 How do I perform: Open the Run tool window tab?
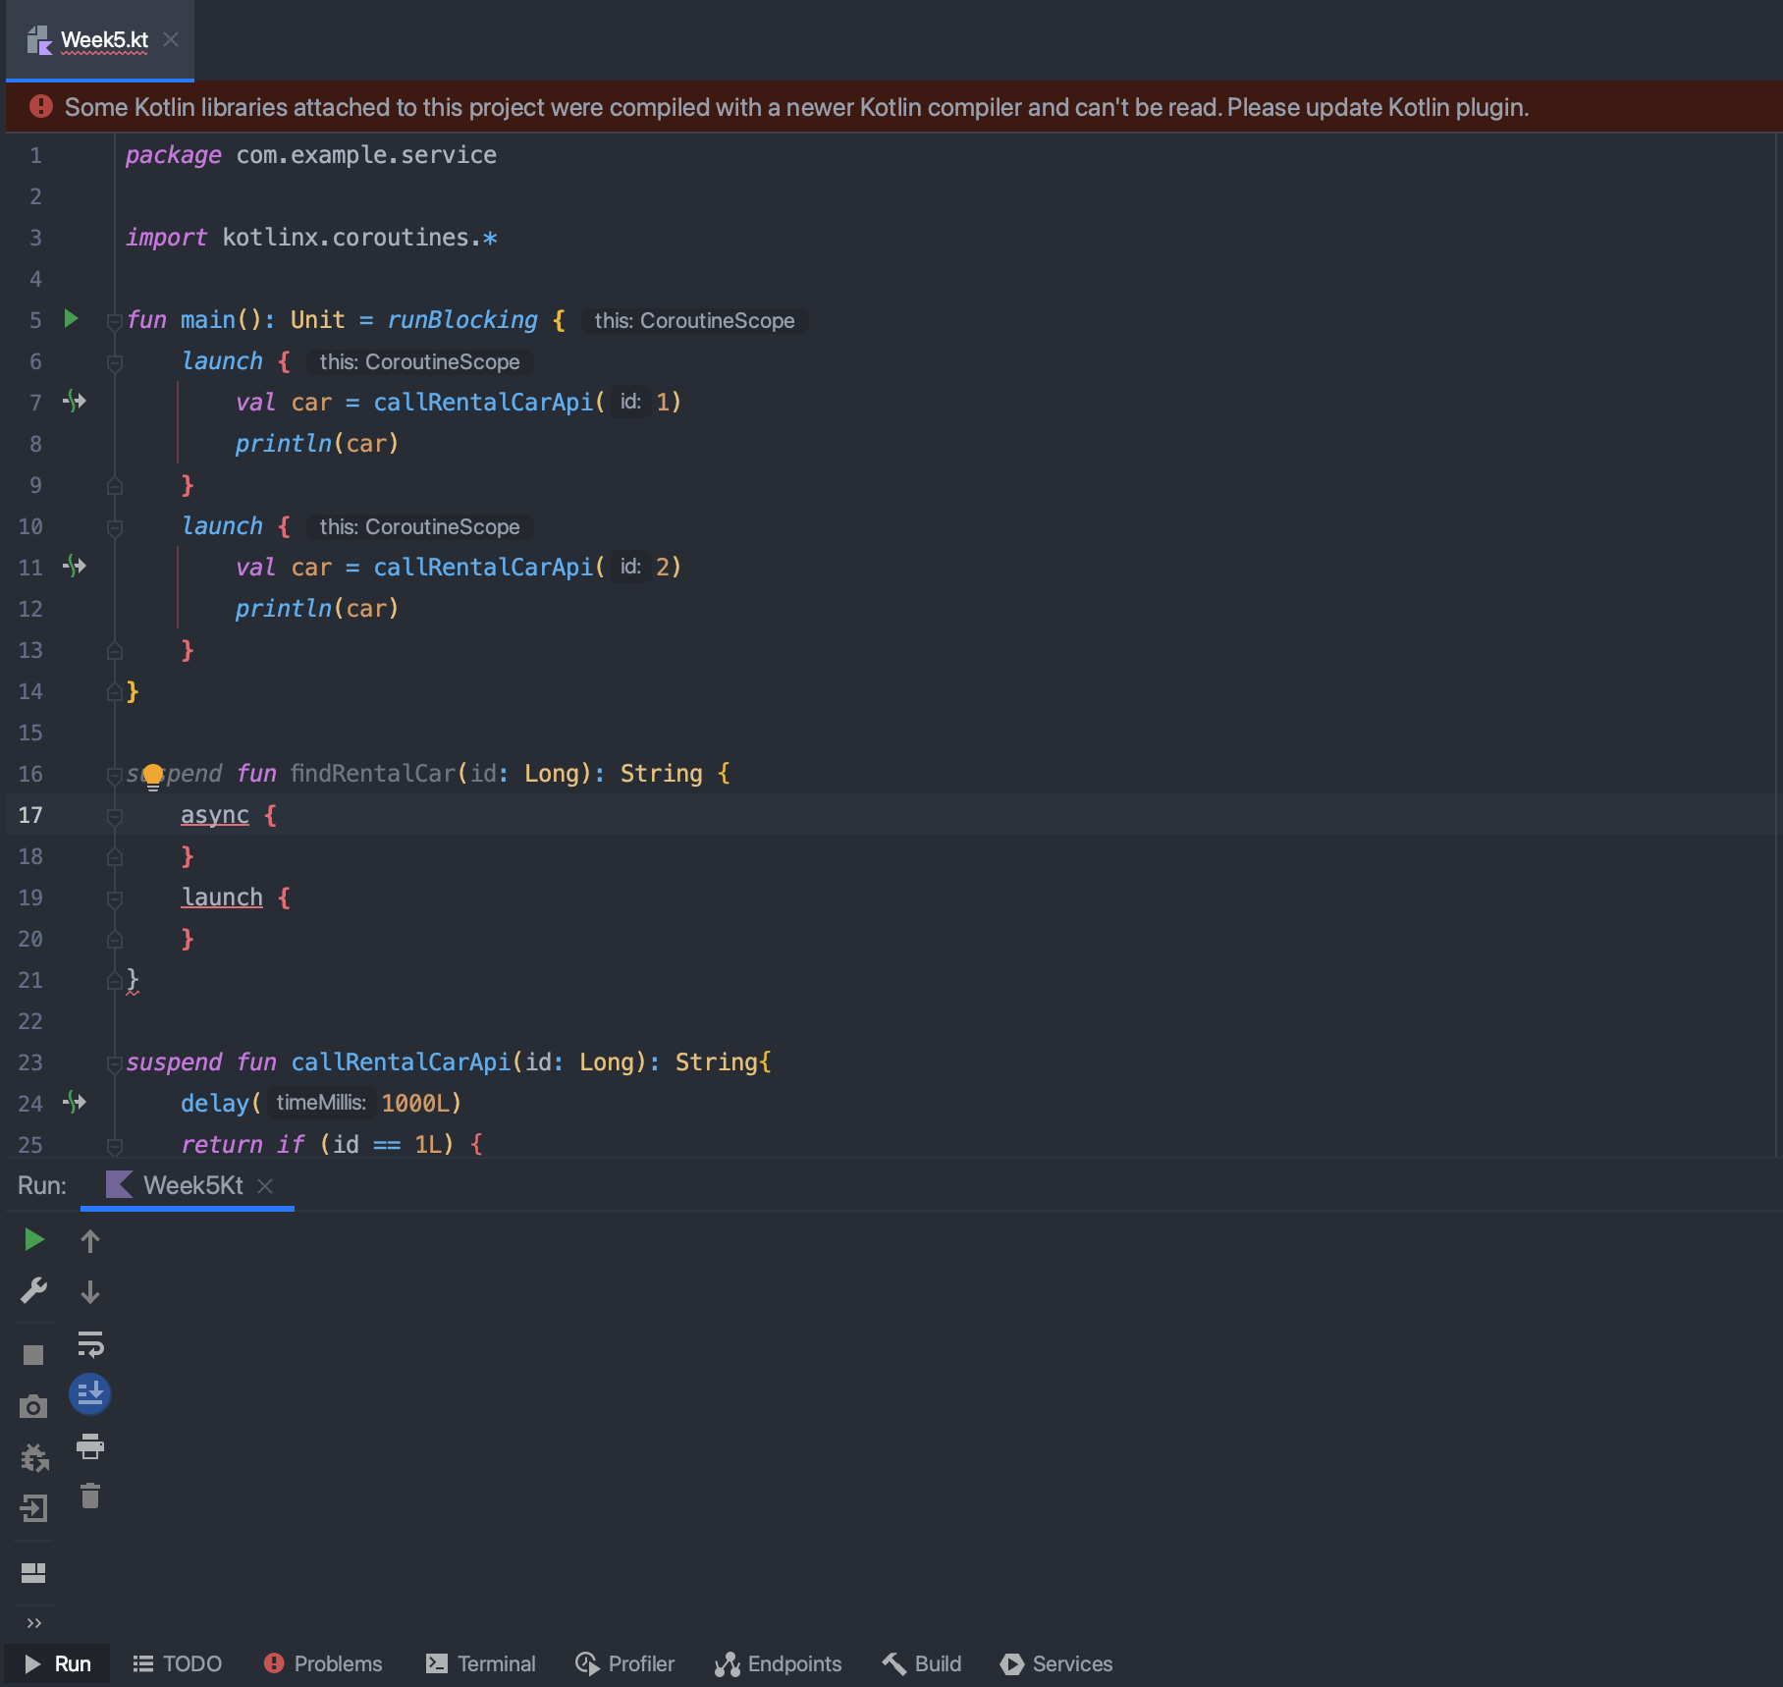tap(58, 1663)
